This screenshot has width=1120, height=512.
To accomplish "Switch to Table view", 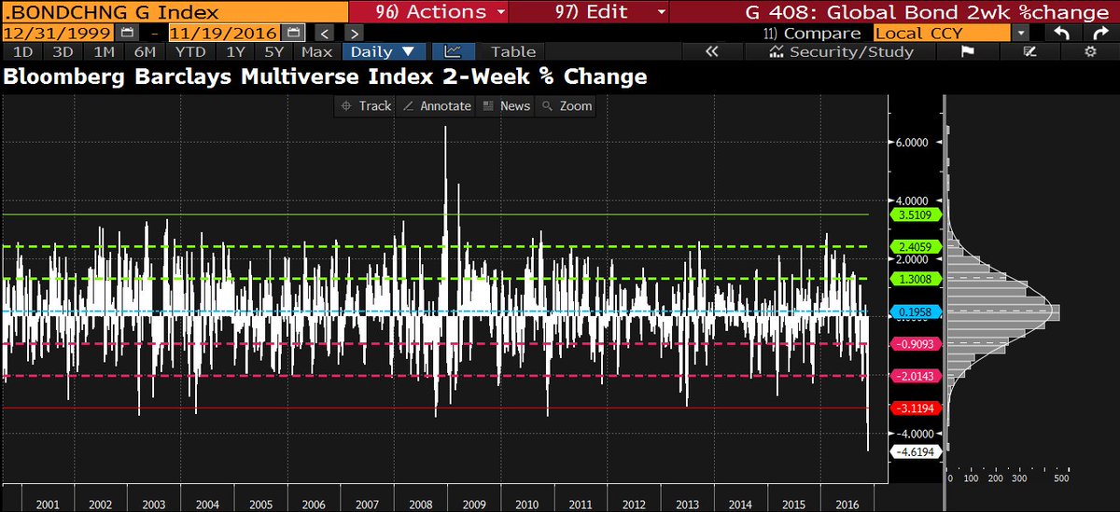I will (x=513, y=52).
